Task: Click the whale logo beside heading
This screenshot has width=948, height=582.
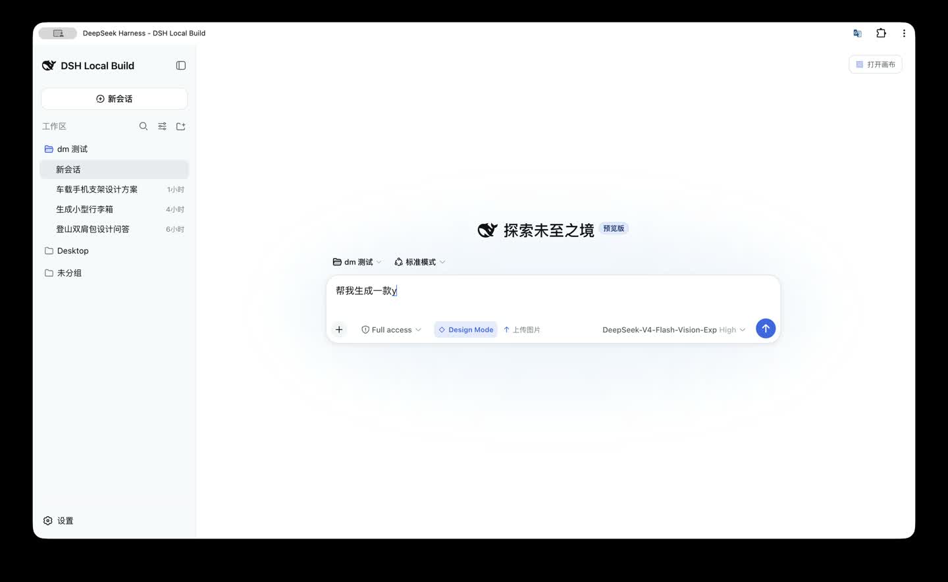Action: coord(487,230)
